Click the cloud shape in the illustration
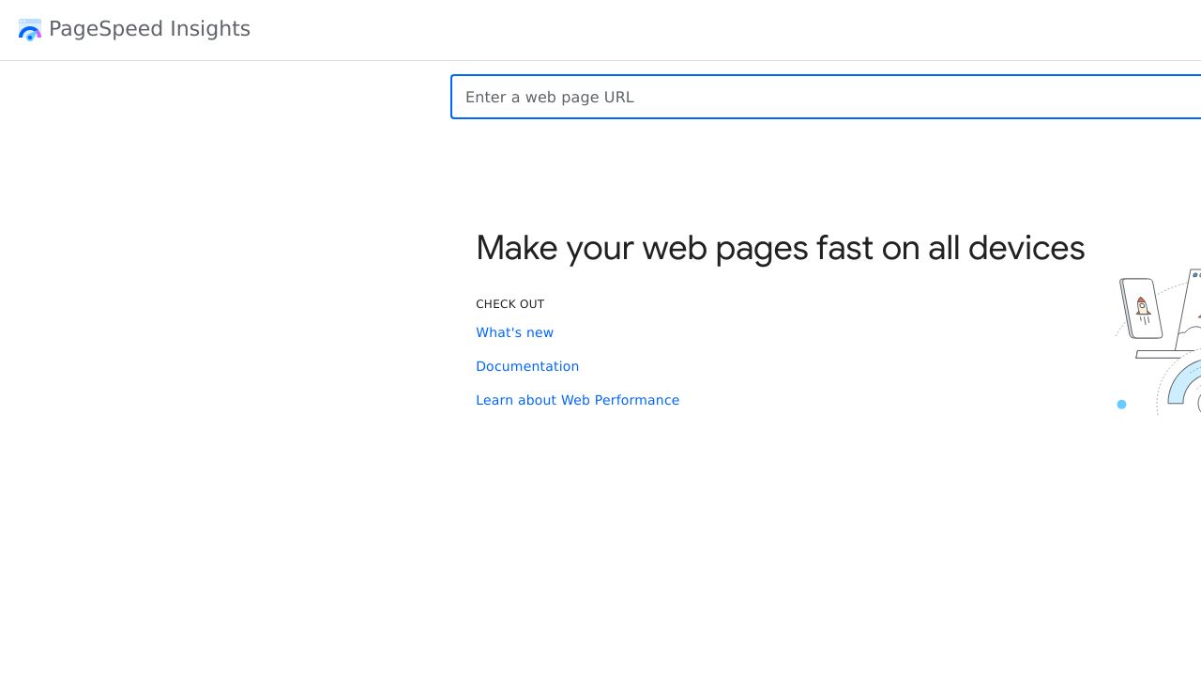The width and height of the screenshot is (1201, 676). pyautogui.click(x=1192, y=331)
